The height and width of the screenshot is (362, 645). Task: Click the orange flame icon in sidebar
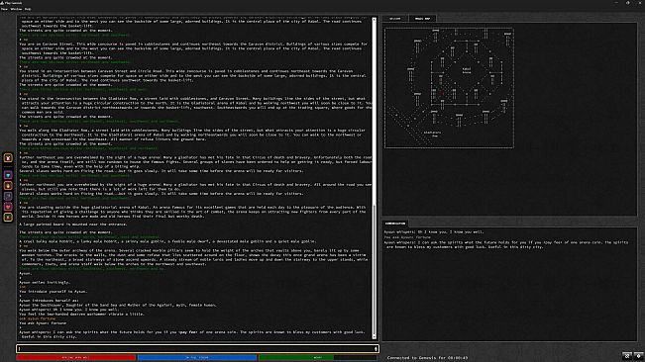tap(8, 186)
